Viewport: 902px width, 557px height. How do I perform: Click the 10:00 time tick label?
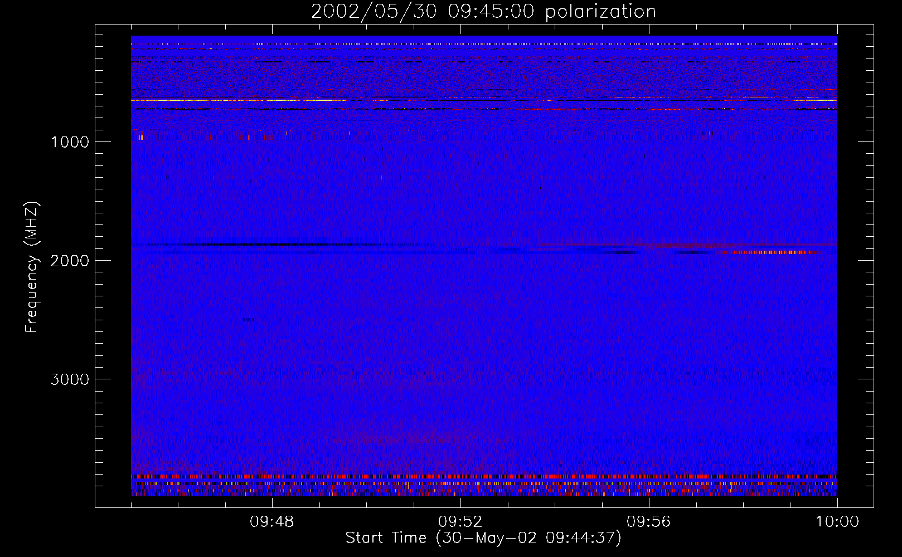[837, 522]
